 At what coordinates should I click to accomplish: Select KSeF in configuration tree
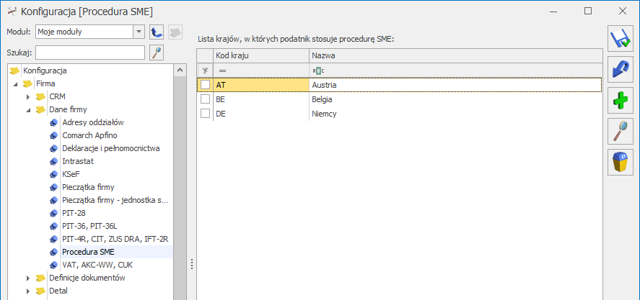coord(68,174)
